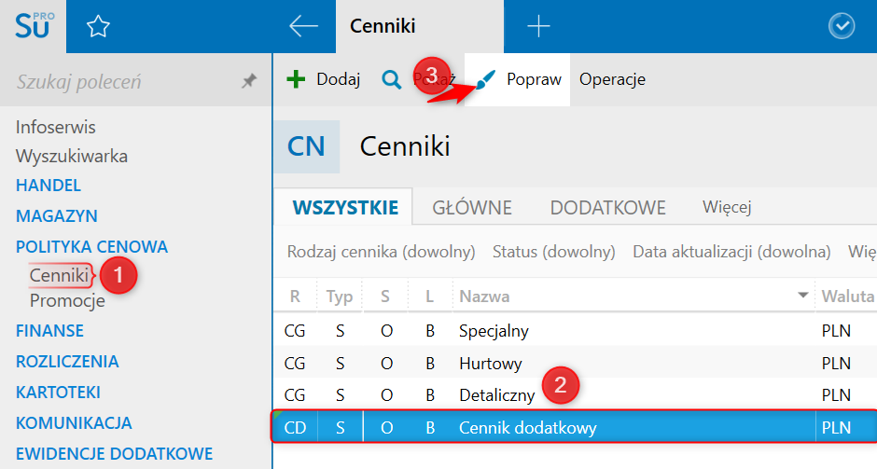The image size is (877, 469).
Task: Switch to the GŁÓWNE tab
Action: pyautogui.click(x=472, y=207)
